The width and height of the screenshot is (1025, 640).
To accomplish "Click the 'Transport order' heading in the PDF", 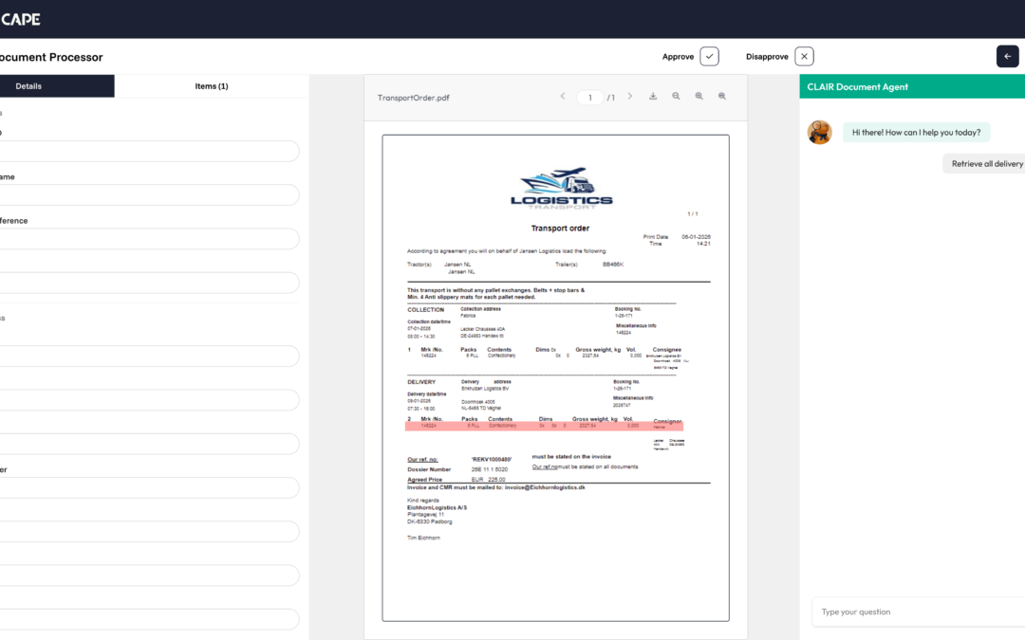I will (x=560, y=229).
